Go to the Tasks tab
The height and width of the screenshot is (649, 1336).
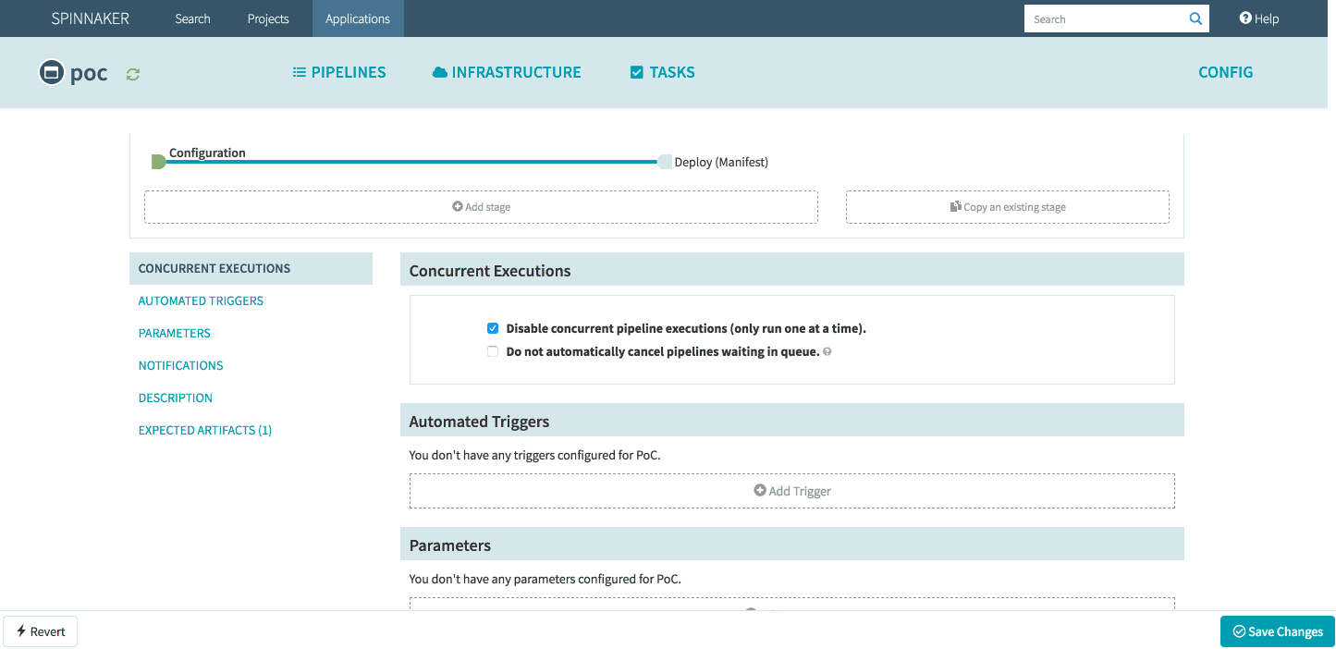point(662,72)
